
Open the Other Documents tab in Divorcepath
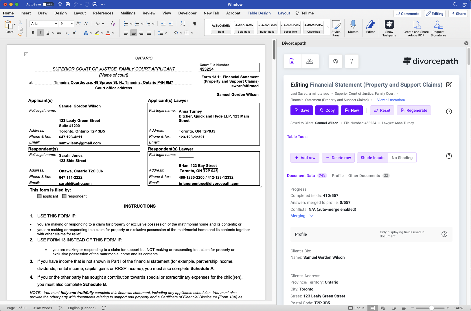(x=364, y=176)
